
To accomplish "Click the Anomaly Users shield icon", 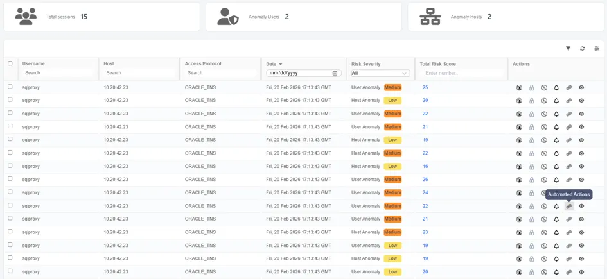I will (227, 17).
